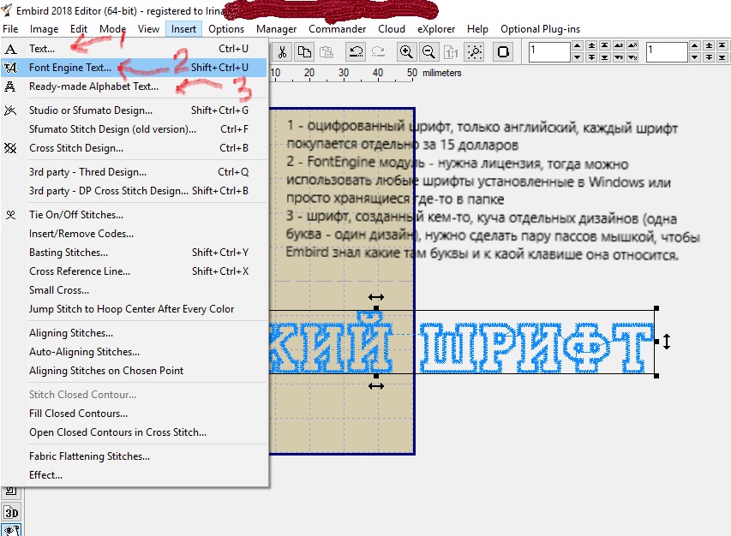Click the zoom-to-selection dotted magnifier icon
This screenshot has height=536, width=731.
click(475, 51)
